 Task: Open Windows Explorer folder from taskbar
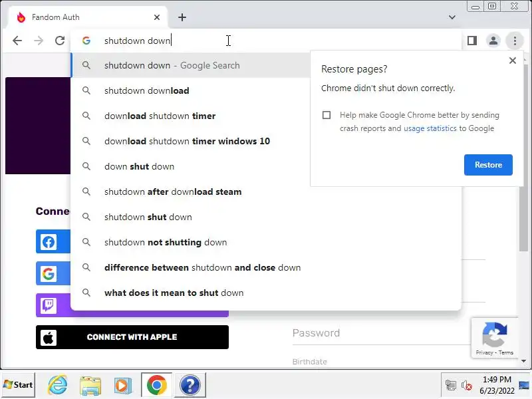click(90, 385)
